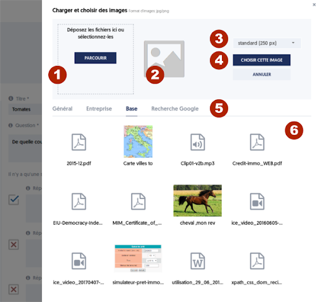Pick the xpath_css_dom_reci... PDF icon
This screenshot has height=302, width=321.
point(257,261)
